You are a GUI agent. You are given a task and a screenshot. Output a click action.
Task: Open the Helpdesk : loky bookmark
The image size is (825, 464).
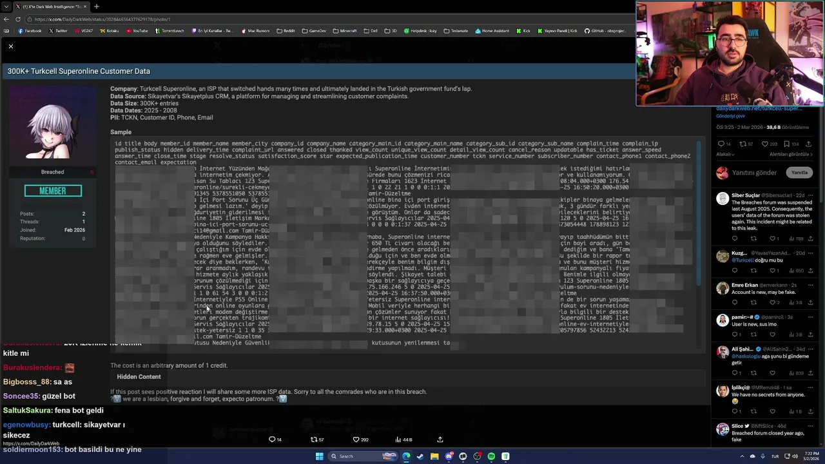[x=420, y=31]
